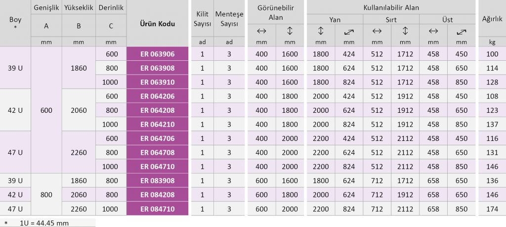Click the Kilit Sayısı column header
The image size is (506, 227).
click(x=203, y=19)
